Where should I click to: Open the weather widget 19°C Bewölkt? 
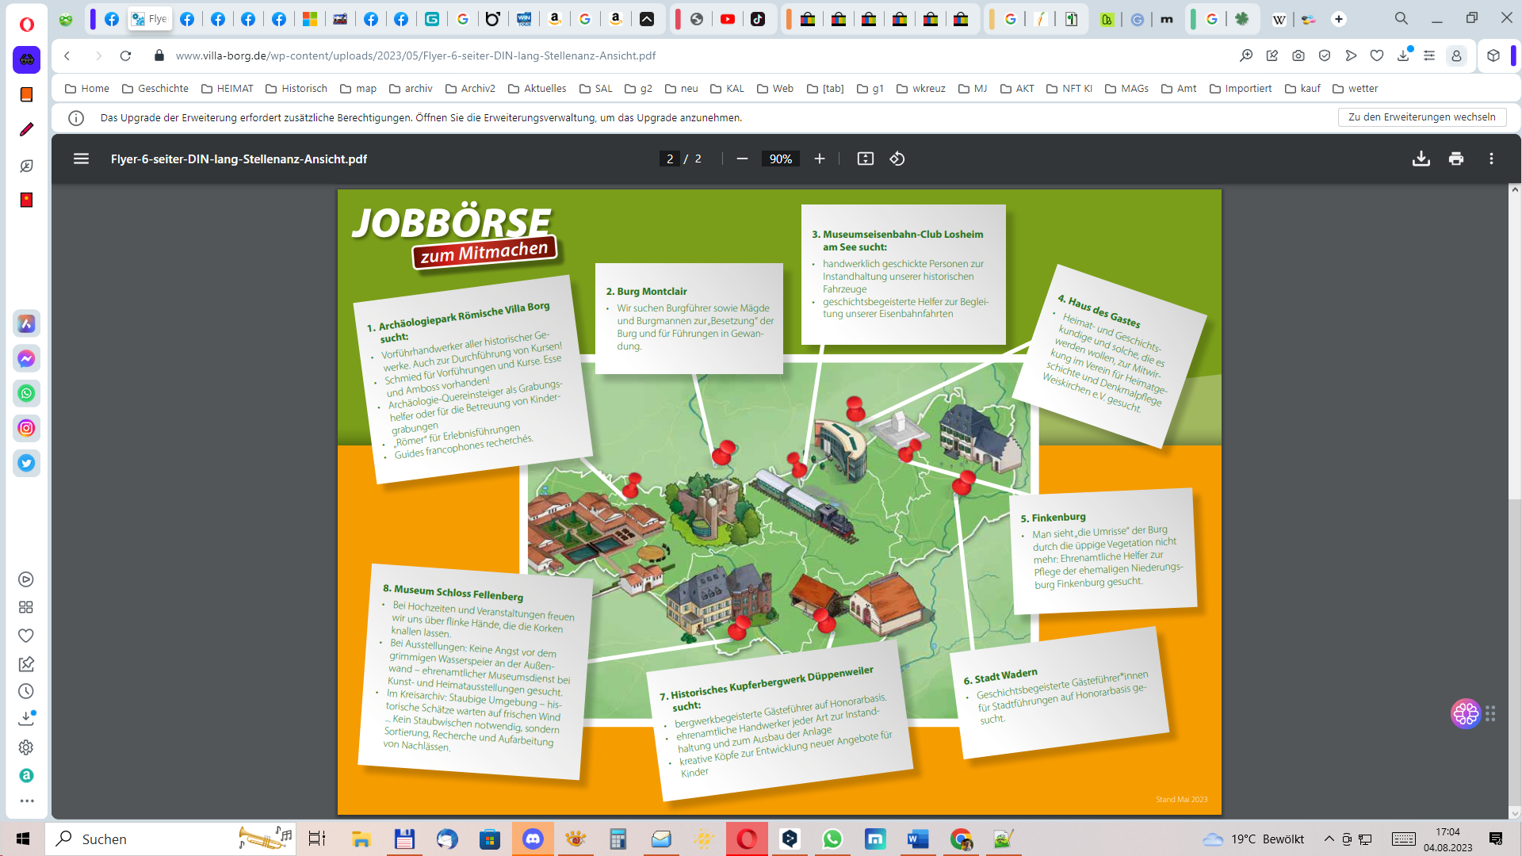coord(1253,839)
